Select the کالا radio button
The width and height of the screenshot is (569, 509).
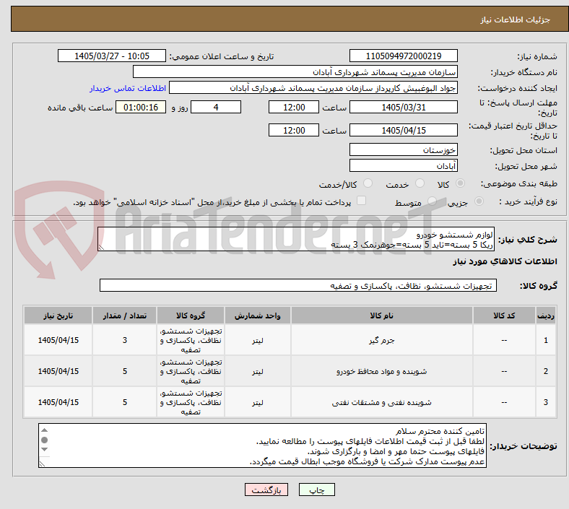460,183
